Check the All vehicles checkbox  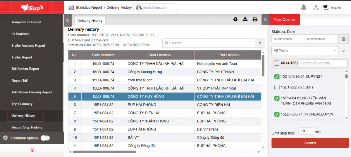pyautogui.click(x=276, y=63)
